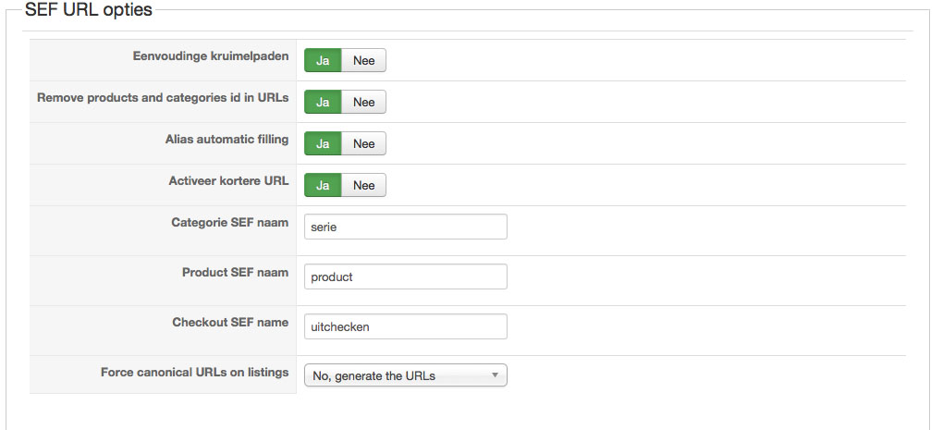This screenshot has width=943, height=430.
Task: Click the Checkout SEF name field
Action: (x=405, y=326)
